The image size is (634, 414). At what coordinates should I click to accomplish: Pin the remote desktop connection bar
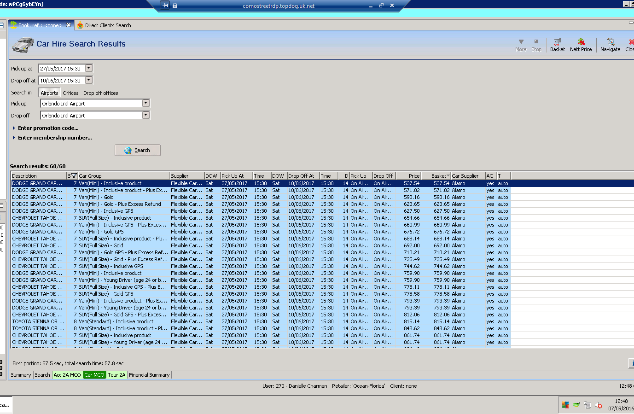coord(166,6)
